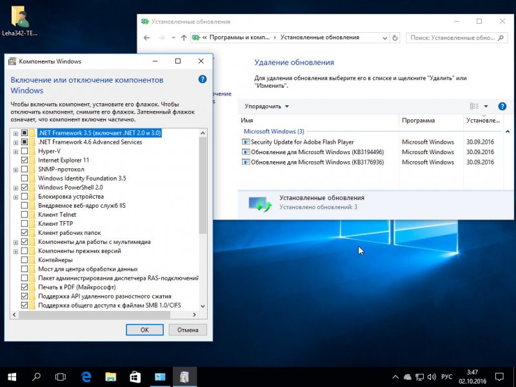Uncheck Windows PowerShell 2.0
The image size is (516, 387).
pos(25,187)
